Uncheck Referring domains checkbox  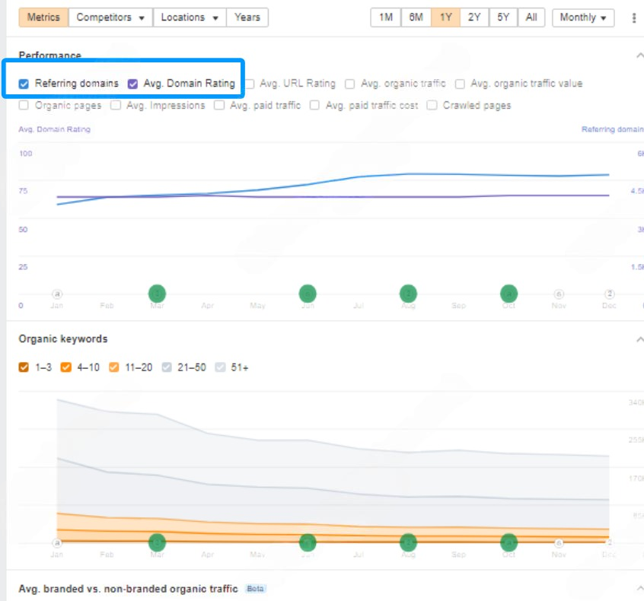(24, 84)
